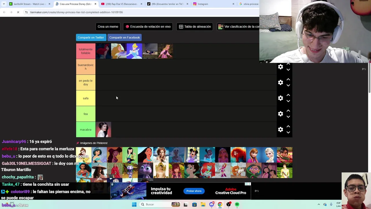Select Cinderella image in top tier
371x209 pixels.
[134, 51]
